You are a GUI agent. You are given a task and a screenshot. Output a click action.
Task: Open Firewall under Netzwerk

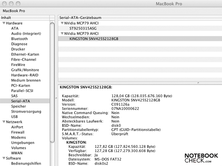point(18,132)
